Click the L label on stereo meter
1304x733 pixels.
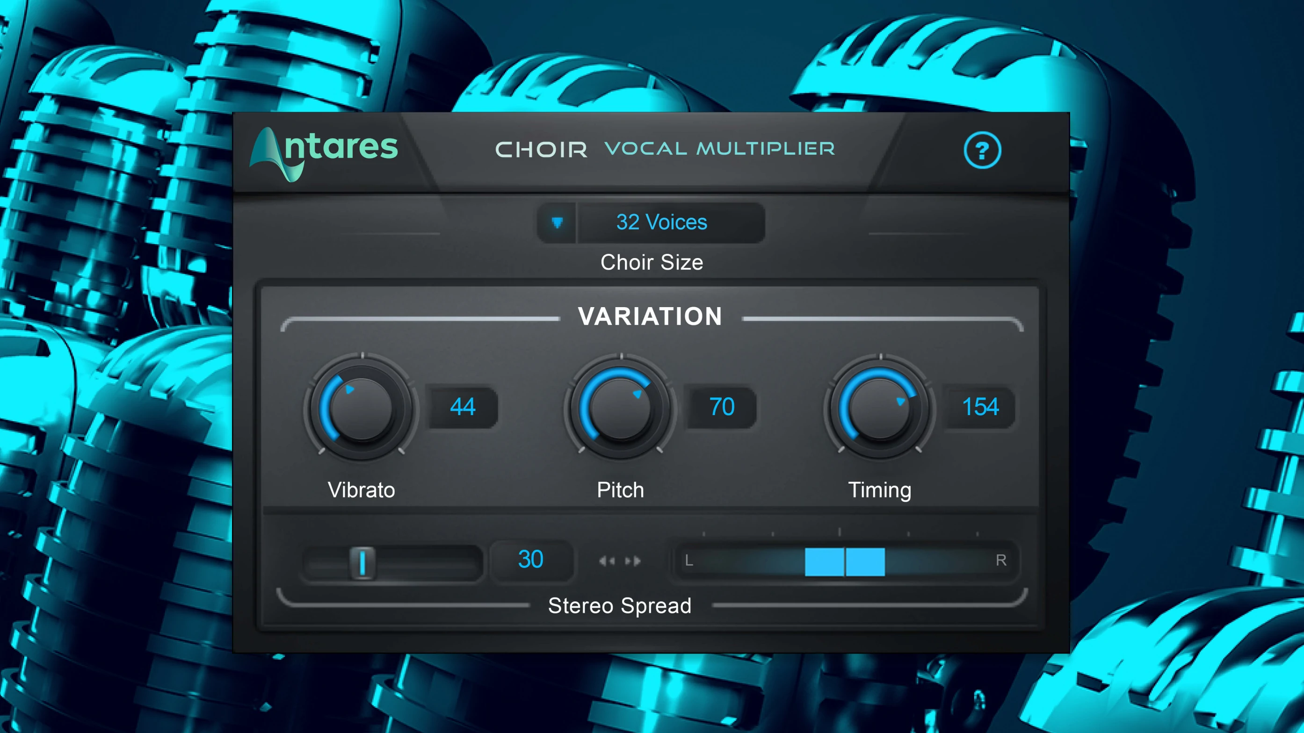tap(689, 561)
